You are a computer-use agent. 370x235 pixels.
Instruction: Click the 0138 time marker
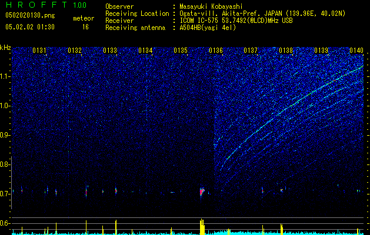(286, 51)
